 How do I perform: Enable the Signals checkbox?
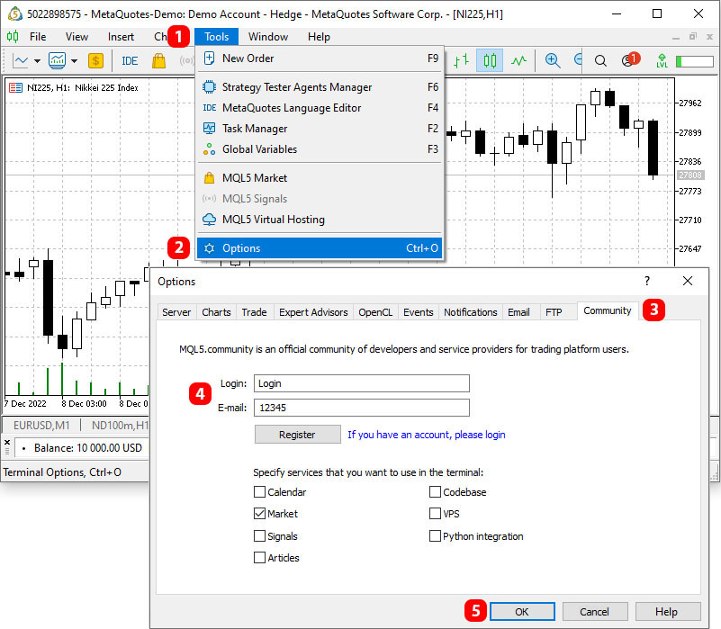260,536
